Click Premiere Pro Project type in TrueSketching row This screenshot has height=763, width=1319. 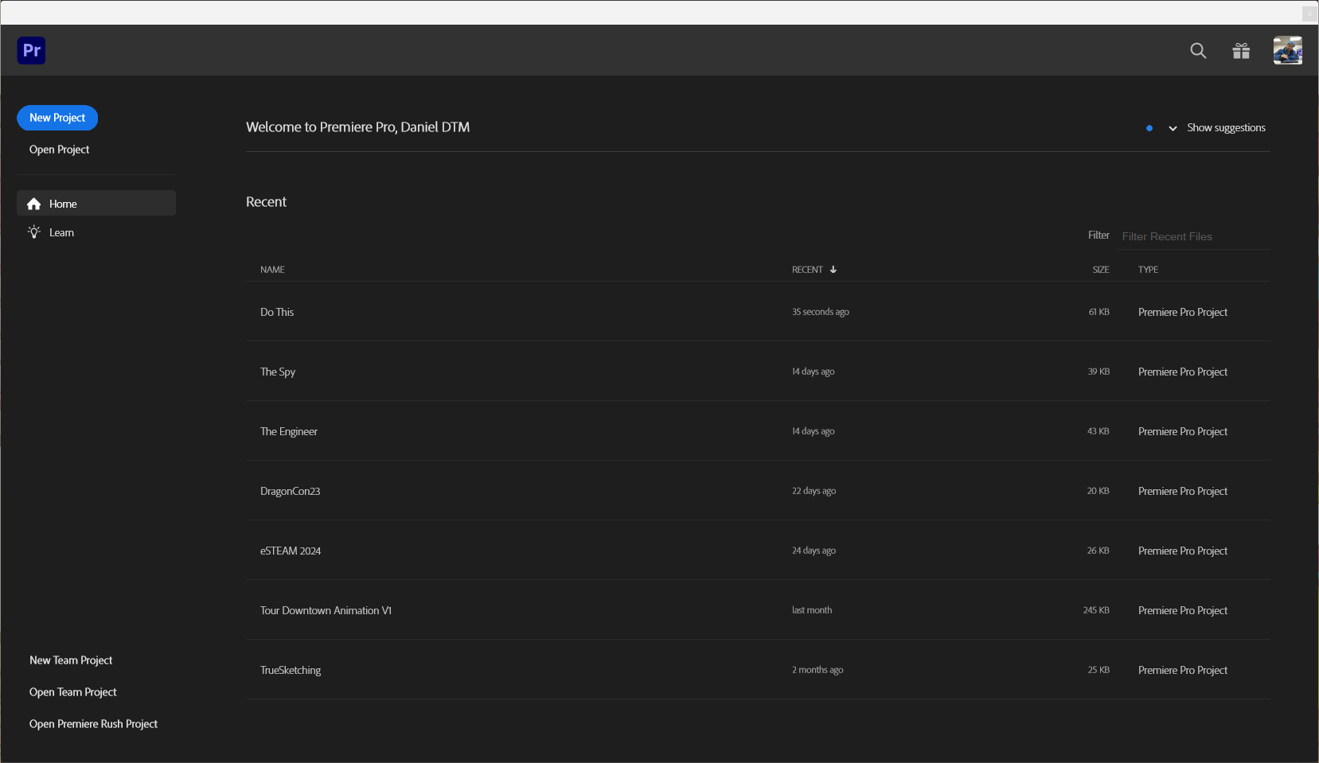(1183, 670)
